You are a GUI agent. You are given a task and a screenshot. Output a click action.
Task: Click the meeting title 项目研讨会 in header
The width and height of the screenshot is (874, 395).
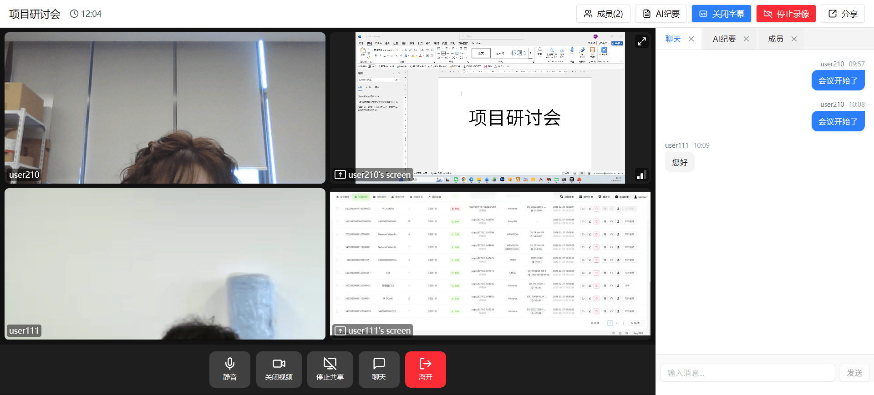tap(35, 14)
